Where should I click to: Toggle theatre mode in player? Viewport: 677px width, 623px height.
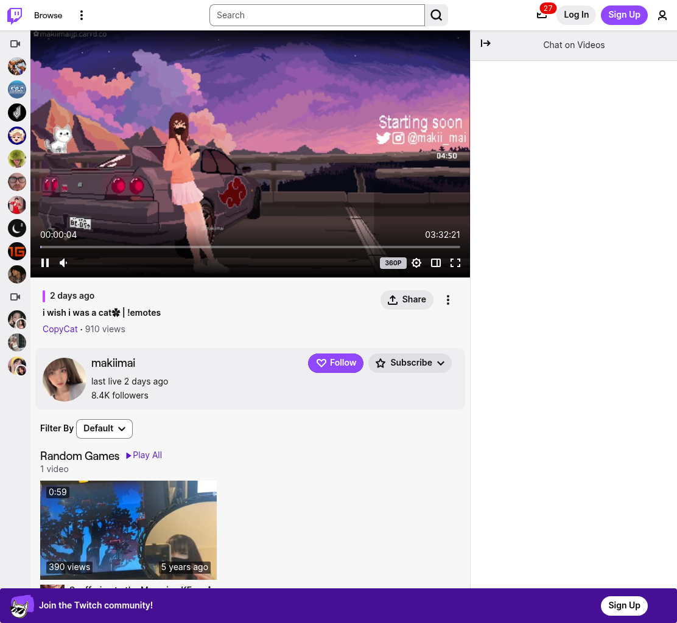pyautogui.click(x=436, y=263)
